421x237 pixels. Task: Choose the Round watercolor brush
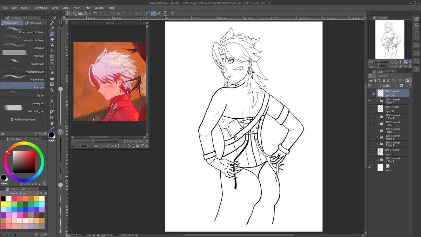[x=22, y=30]
